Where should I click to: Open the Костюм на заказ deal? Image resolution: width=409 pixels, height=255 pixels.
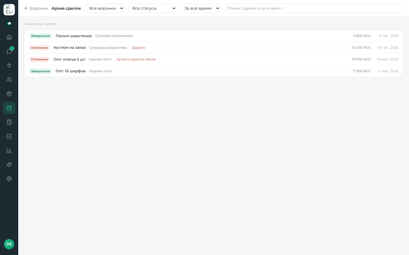[x=213, y=48]
